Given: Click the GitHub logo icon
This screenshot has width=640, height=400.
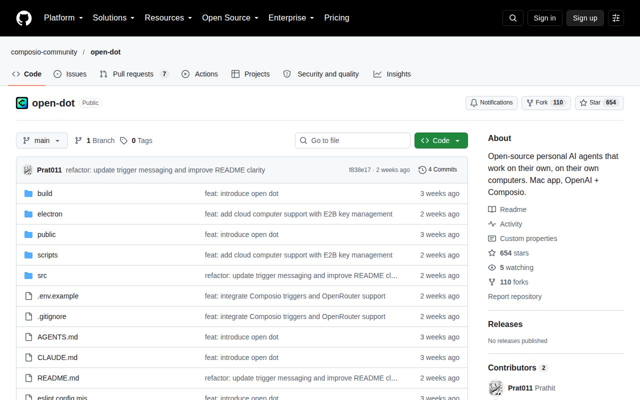Looking at the screenshot, I should tap(24, 18).
